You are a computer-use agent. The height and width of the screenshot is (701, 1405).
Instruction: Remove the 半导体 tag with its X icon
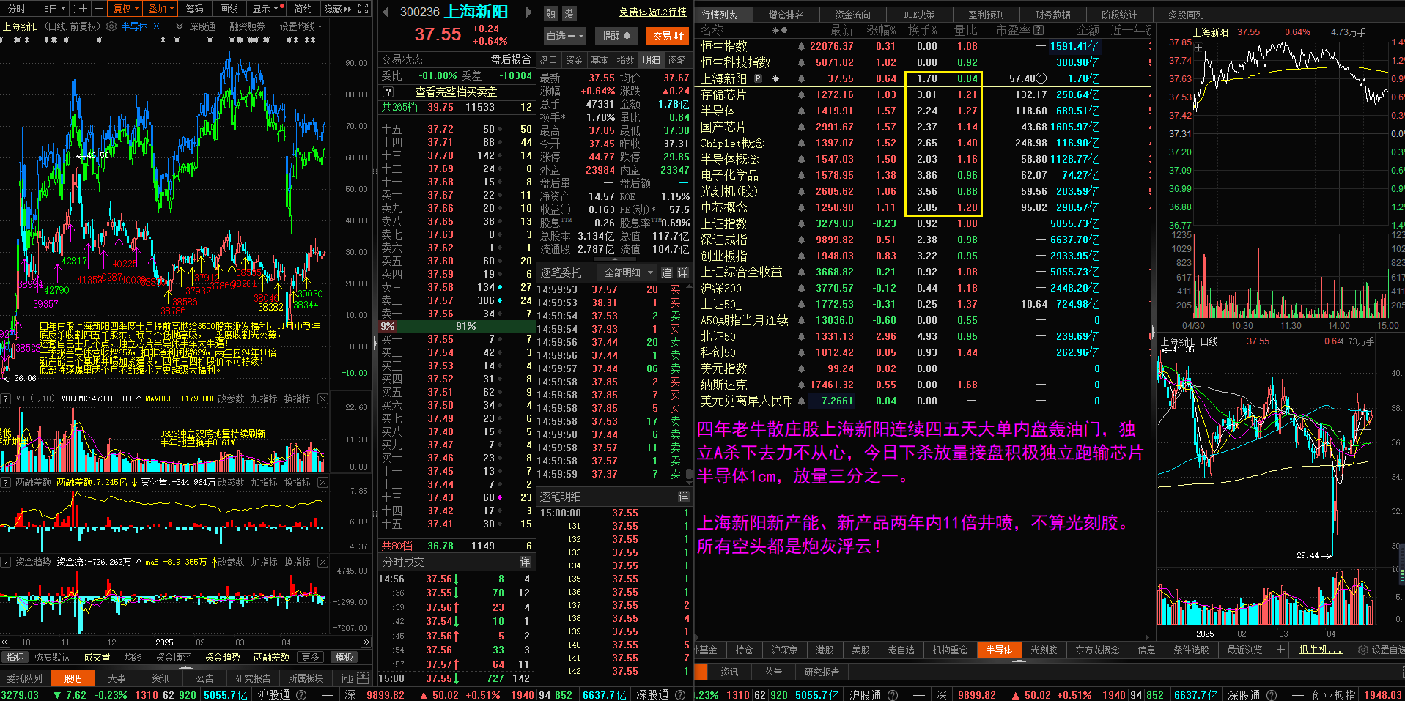(x=155, y=26)
